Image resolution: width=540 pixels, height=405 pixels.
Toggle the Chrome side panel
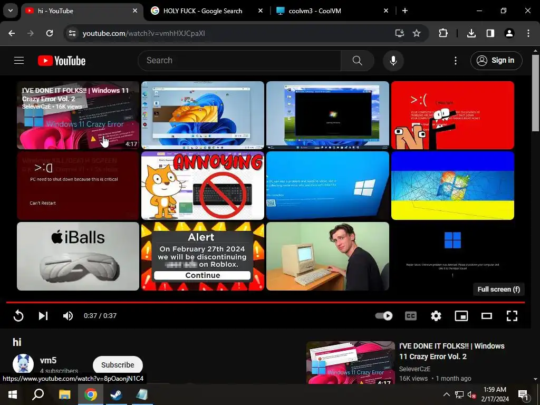(490, 33)
